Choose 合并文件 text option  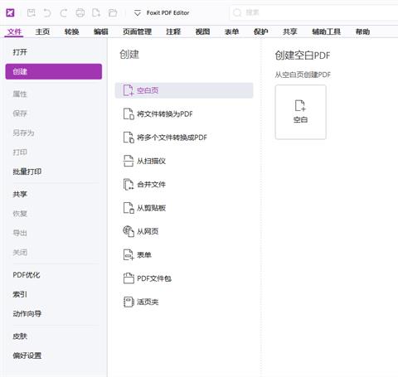151,184
